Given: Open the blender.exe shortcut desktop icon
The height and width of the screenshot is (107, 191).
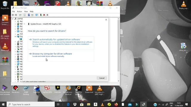Looking at the screenshot, I should 68,90.
